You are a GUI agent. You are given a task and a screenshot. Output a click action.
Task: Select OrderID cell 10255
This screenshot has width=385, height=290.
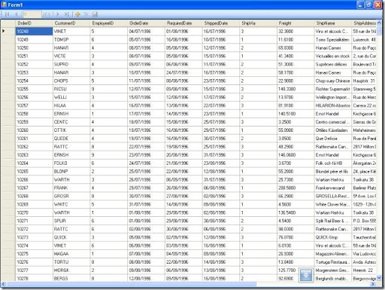click(34, 89)
